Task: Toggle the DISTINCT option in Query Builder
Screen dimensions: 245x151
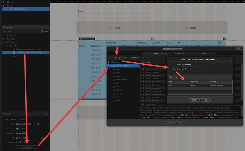Action: pos(135,57)
